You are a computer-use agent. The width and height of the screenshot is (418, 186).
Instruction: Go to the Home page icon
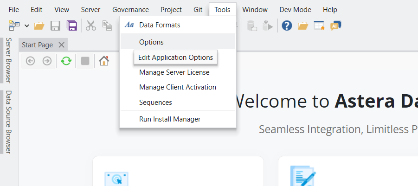click(104, 61)
